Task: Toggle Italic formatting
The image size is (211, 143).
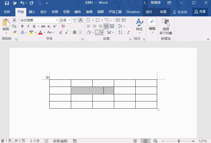Action: click(x=28, y=26)
